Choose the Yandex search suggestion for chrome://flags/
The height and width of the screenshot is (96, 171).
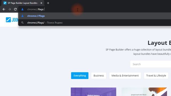tap(95, 23)
